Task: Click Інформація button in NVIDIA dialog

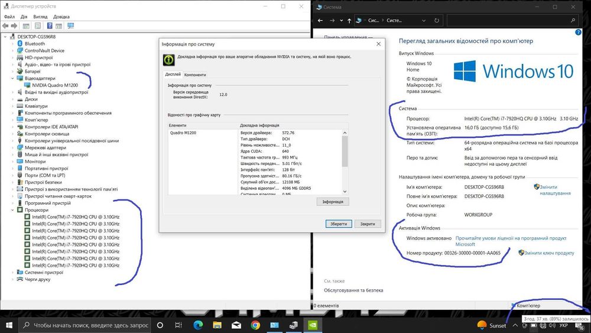Action: pyautogui.click(x=333, y=202)
